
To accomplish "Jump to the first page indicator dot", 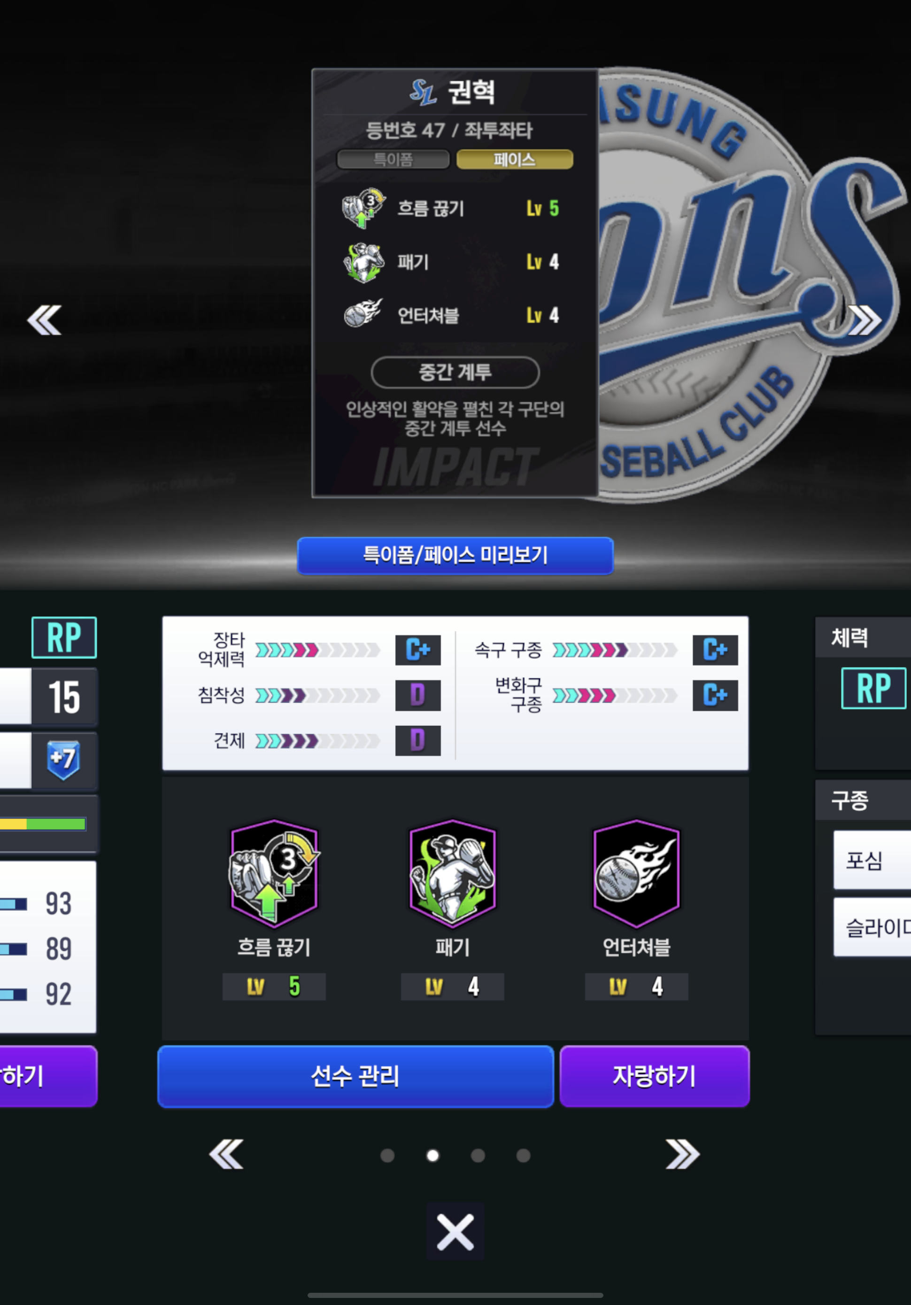I will 387,1156.
